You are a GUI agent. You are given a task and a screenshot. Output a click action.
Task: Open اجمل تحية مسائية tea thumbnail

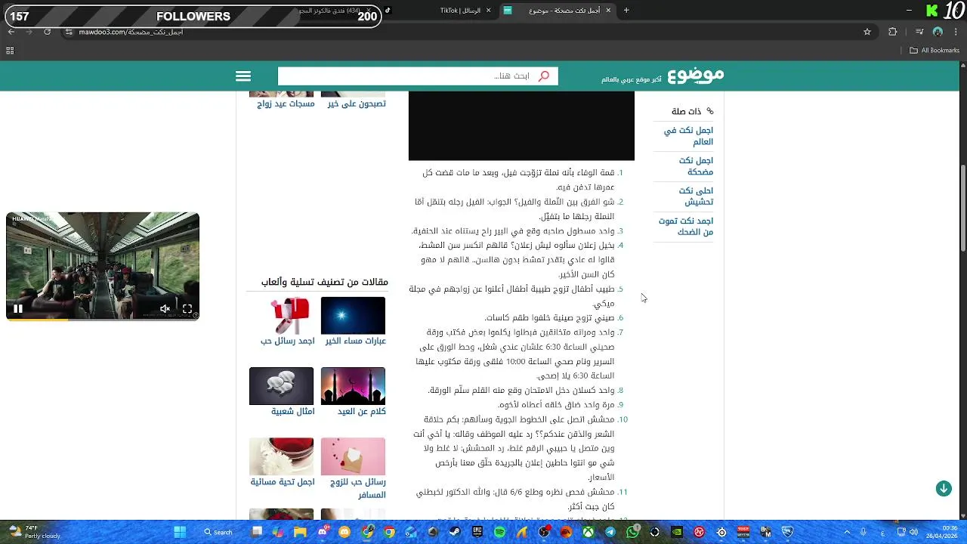coord(281,456)
